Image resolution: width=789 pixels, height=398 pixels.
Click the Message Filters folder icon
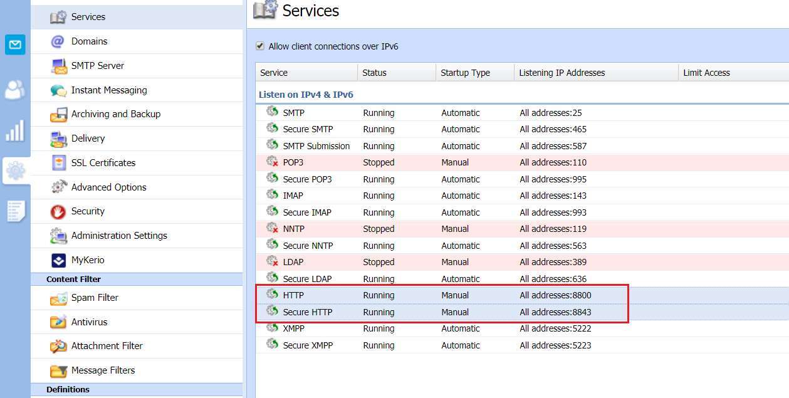(58, 370)
